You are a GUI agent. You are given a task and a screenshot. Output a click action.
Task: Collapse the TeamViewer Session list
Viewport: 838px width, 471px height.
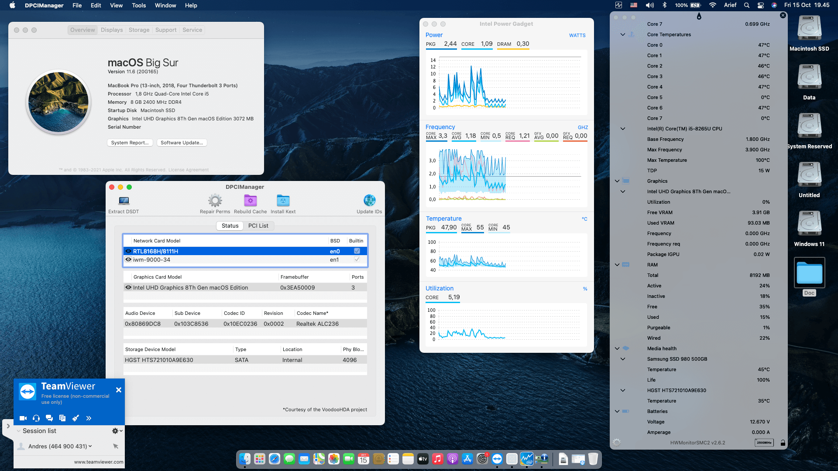click(18, 431)
